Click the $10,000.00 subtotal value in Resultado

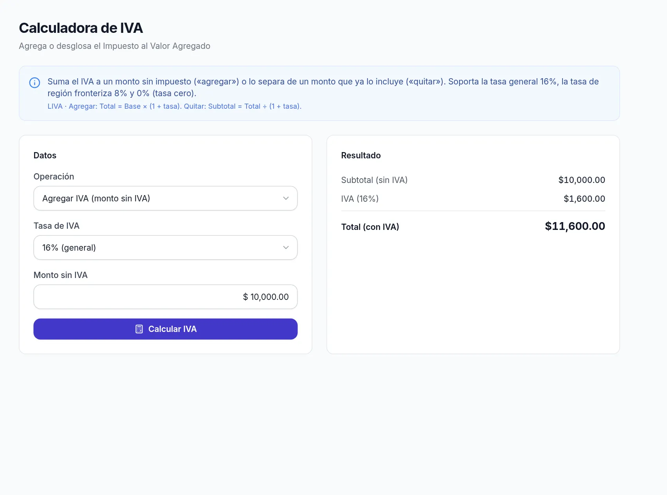coord(582,180)
